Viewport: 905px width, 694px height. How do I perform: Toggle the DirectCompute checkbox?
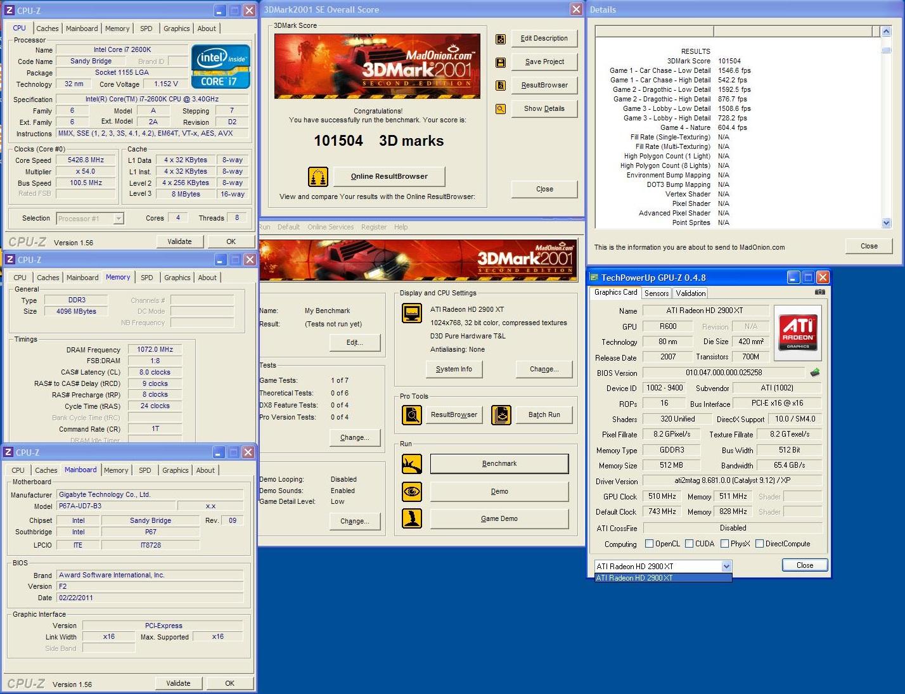pyautogui.click(x=759, y=544)
